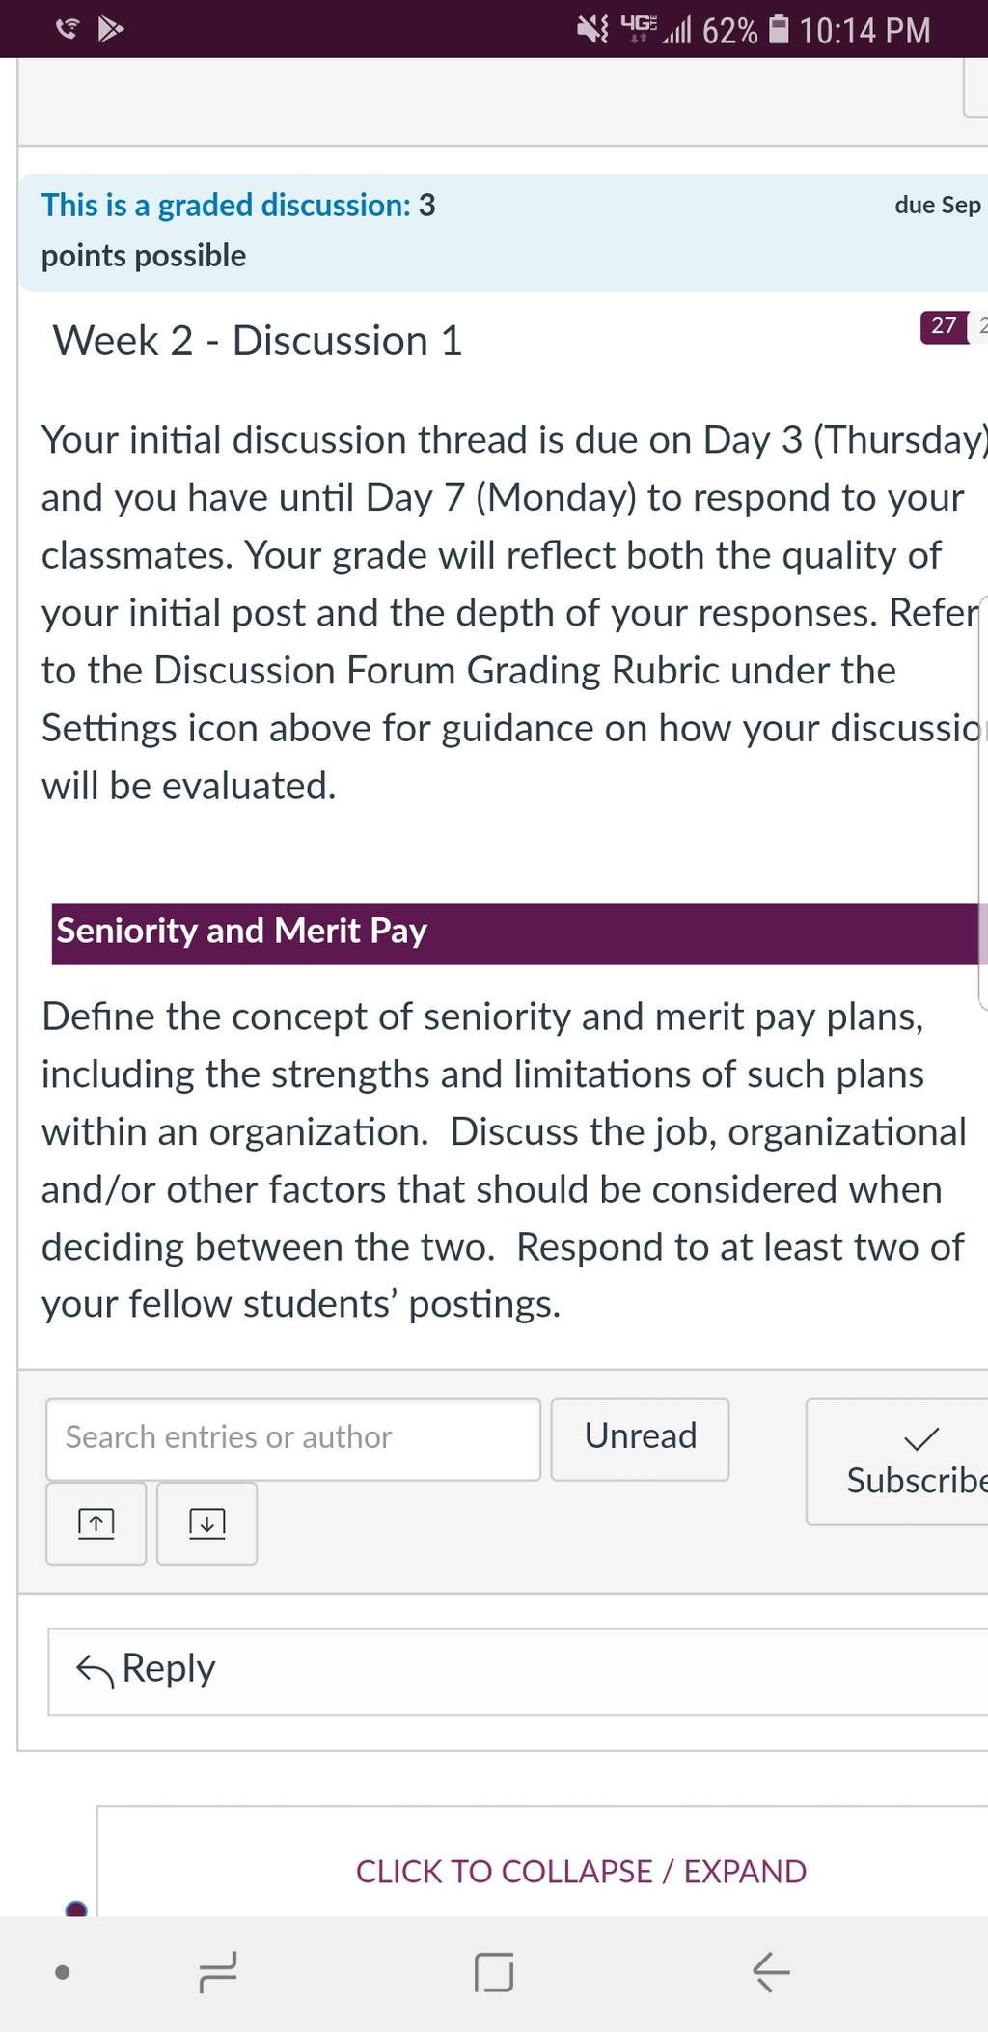Tap the Play Store icon in status bar
The width and height of the screenshot is (988, 2032).
pyautogui.click(x=111, y=30)
